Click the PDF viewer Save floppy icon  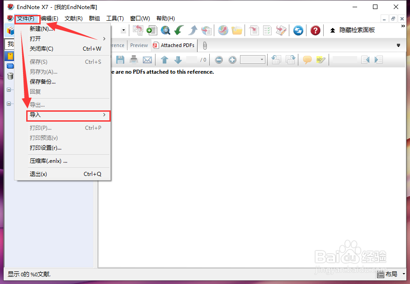(120, 60)
